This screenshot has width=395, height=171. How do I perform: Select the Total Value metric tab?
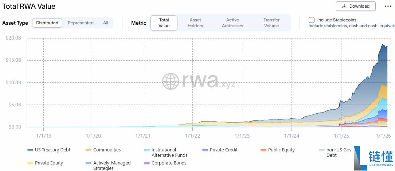coord(164,23)
